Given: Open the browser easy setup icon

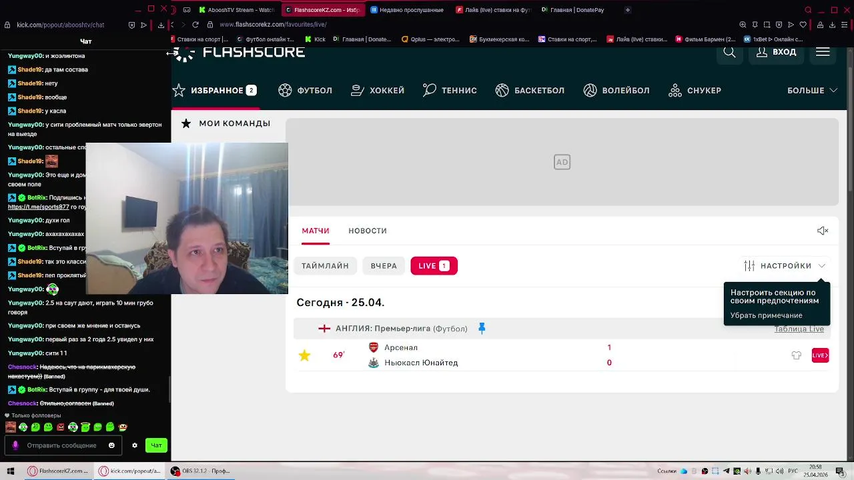Looking at the screenshot, I should click(x=845, y=25).
